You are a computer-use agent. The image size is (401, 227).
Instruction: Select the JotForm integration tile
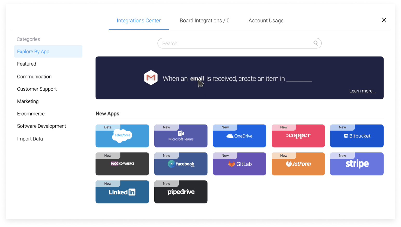(x=298, y=164)
